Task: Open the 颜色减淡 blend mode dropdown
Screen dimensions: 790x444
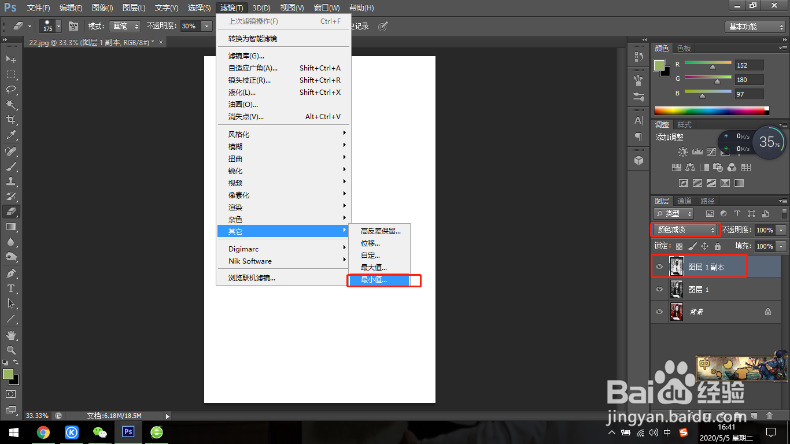Action: [685, 230]
